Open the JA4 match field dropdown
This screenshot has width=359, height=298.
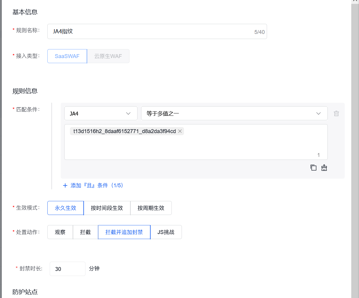click(101, 113)
